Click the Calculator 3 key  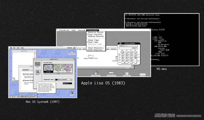(131, 60)
